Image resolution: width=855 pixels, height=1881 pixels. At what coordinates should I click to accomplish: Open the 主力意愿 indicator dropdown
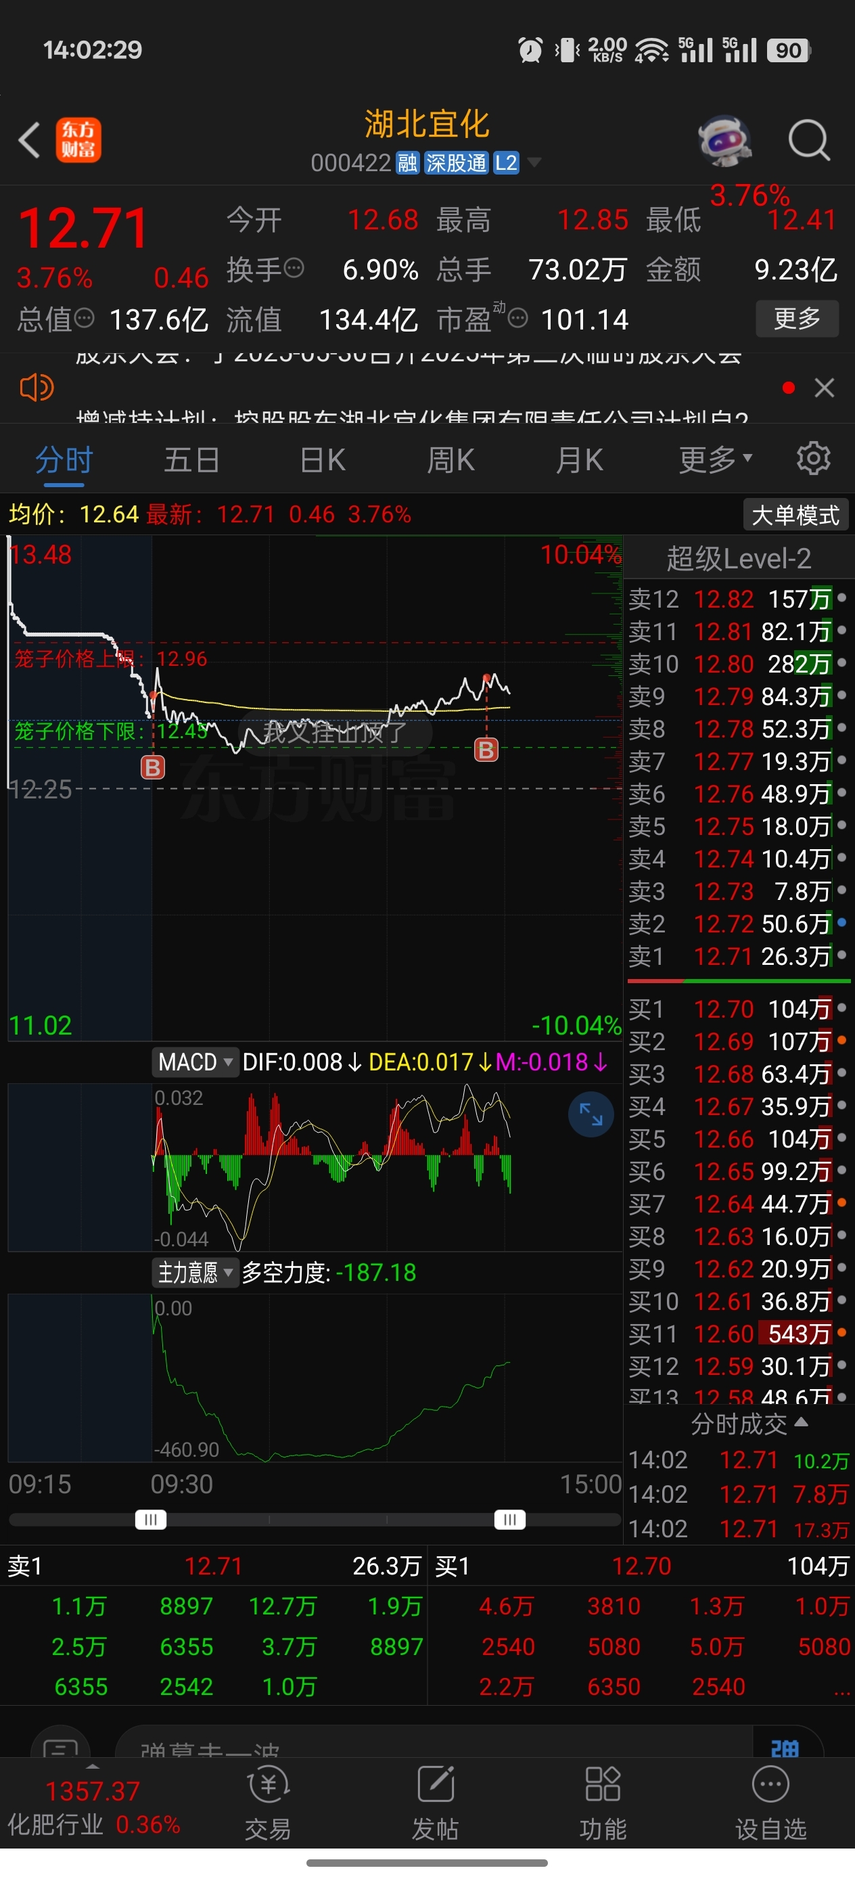(195, 1273)
